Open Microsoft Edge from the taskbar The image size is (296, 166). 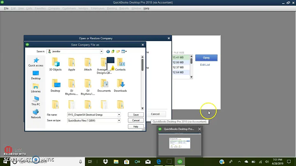(x=159, y=161)
